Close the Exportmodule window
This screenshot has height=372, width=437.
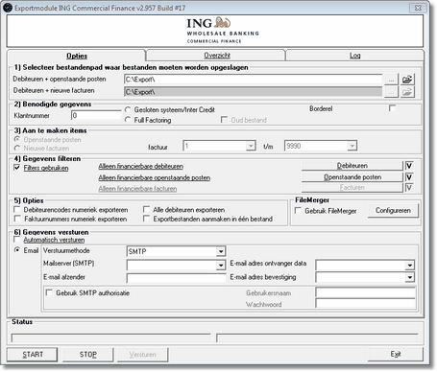tap(418, 8)
